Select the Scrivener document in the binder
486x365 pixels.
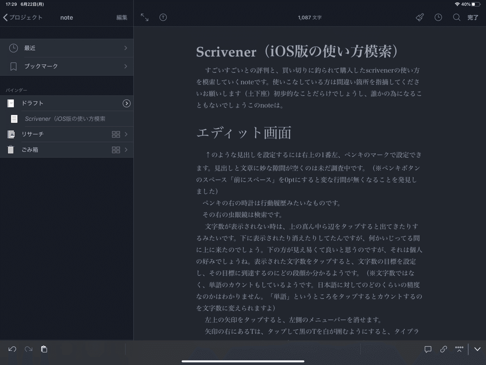pyautogui.click(x=67, y=118)
